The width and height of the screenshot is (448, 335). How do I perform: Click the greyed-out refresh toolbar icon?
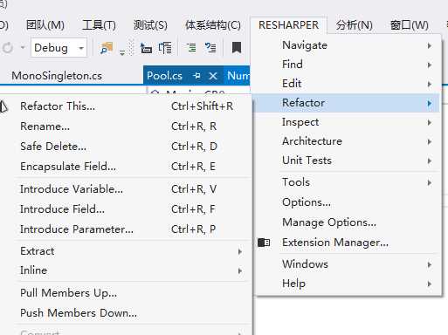[x=8, y=48]
